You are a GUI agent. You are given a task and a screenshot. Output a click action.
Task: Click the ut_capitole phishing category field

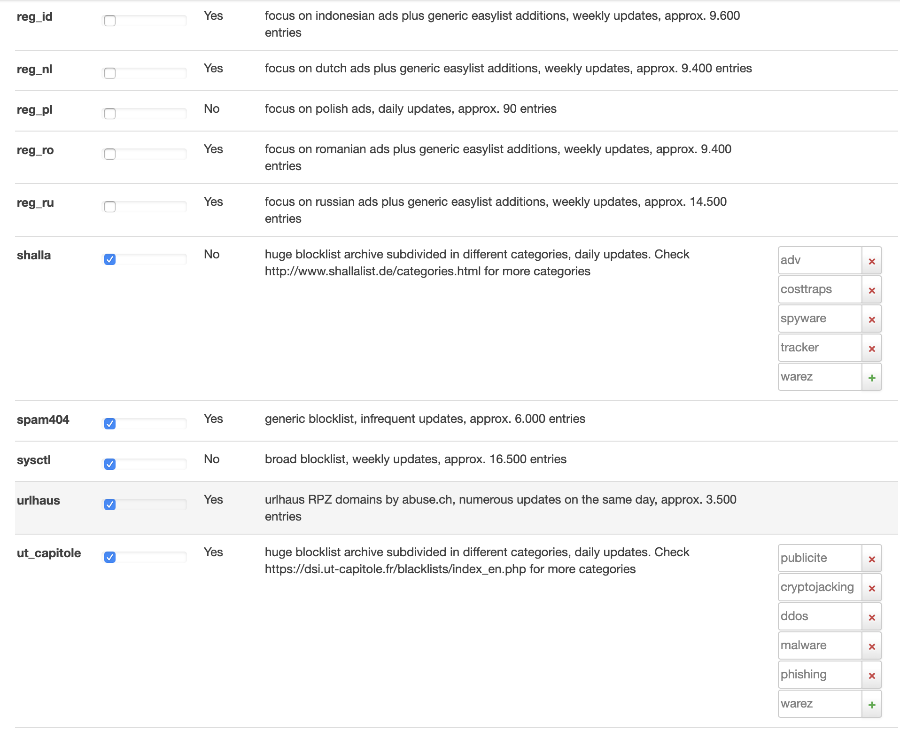coord(819,675)
